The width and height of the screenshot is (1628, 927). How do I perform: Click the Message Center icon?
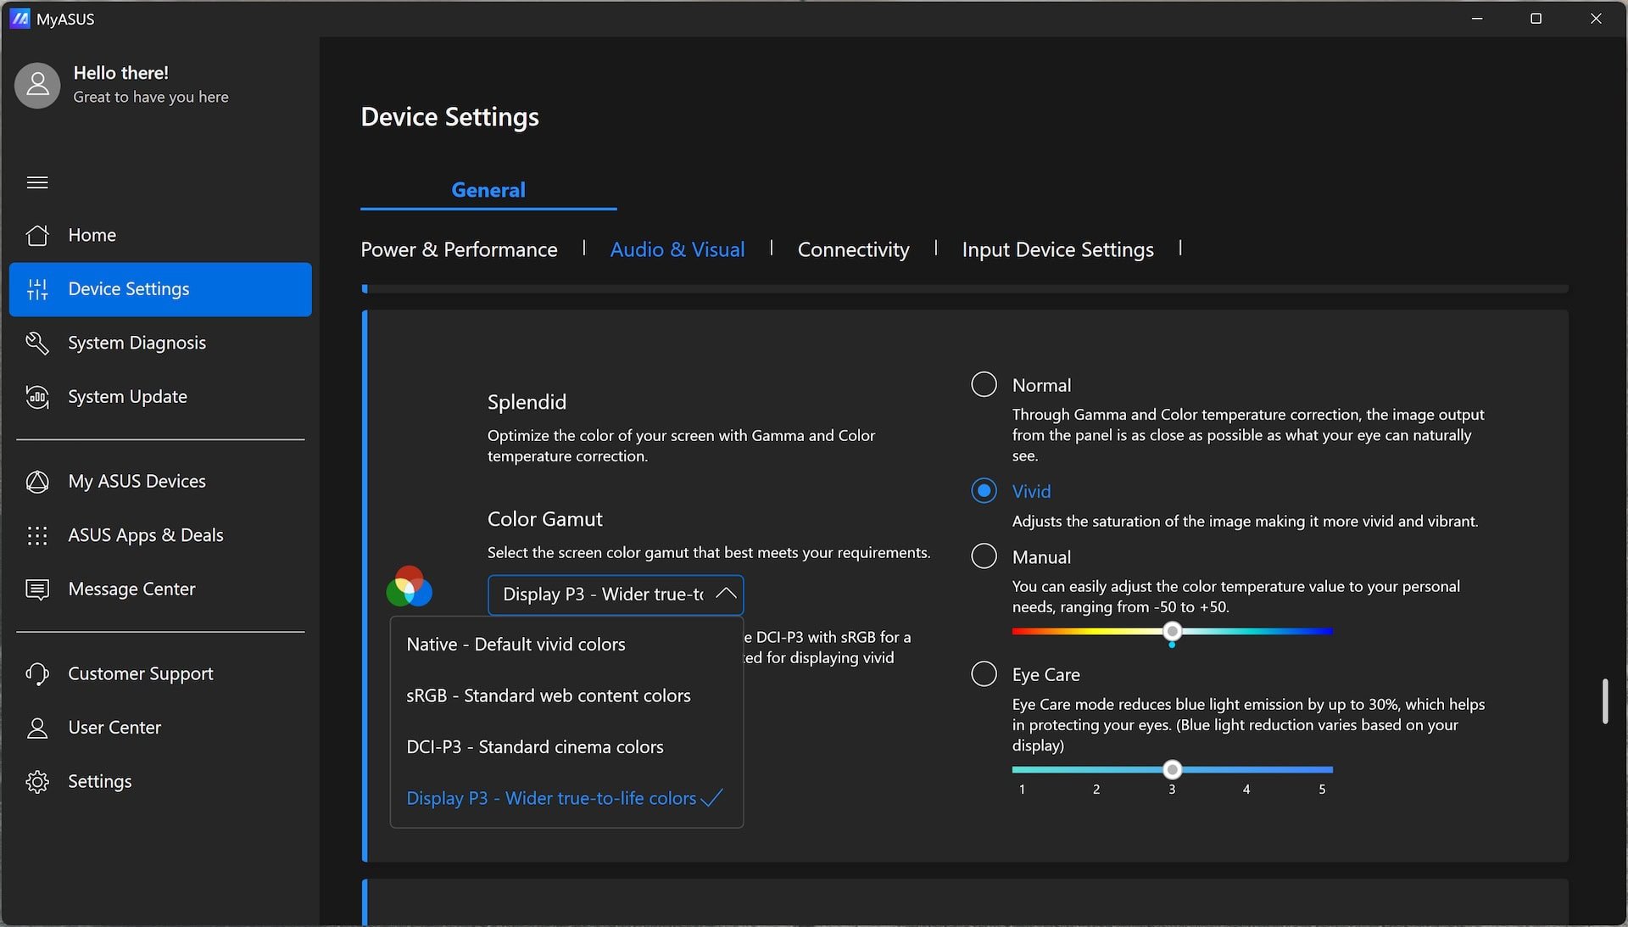click(37, 589)
